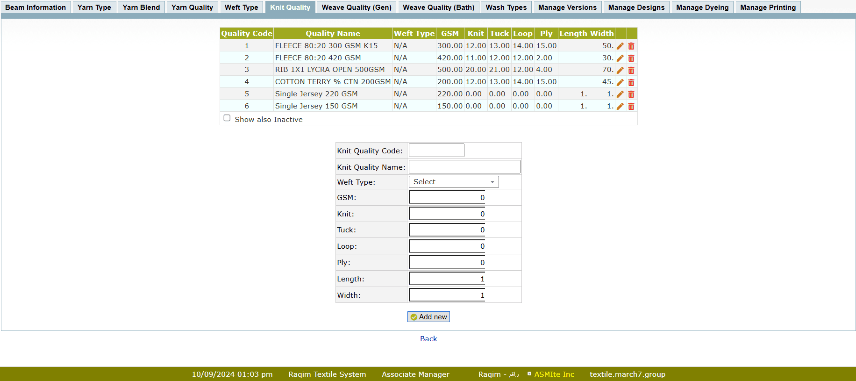The height and width of the screenshot is (381, 856).
Task: Delete the Single Jersey 150 GSM row
Action: [x=631, y=106]
